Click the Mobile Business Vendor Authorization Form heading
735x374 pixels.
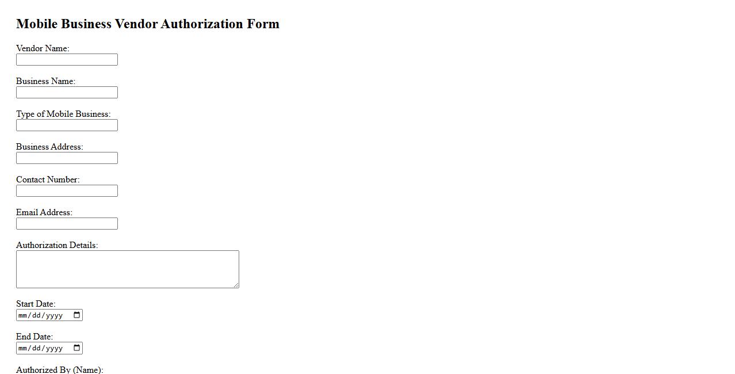[148, 24]
